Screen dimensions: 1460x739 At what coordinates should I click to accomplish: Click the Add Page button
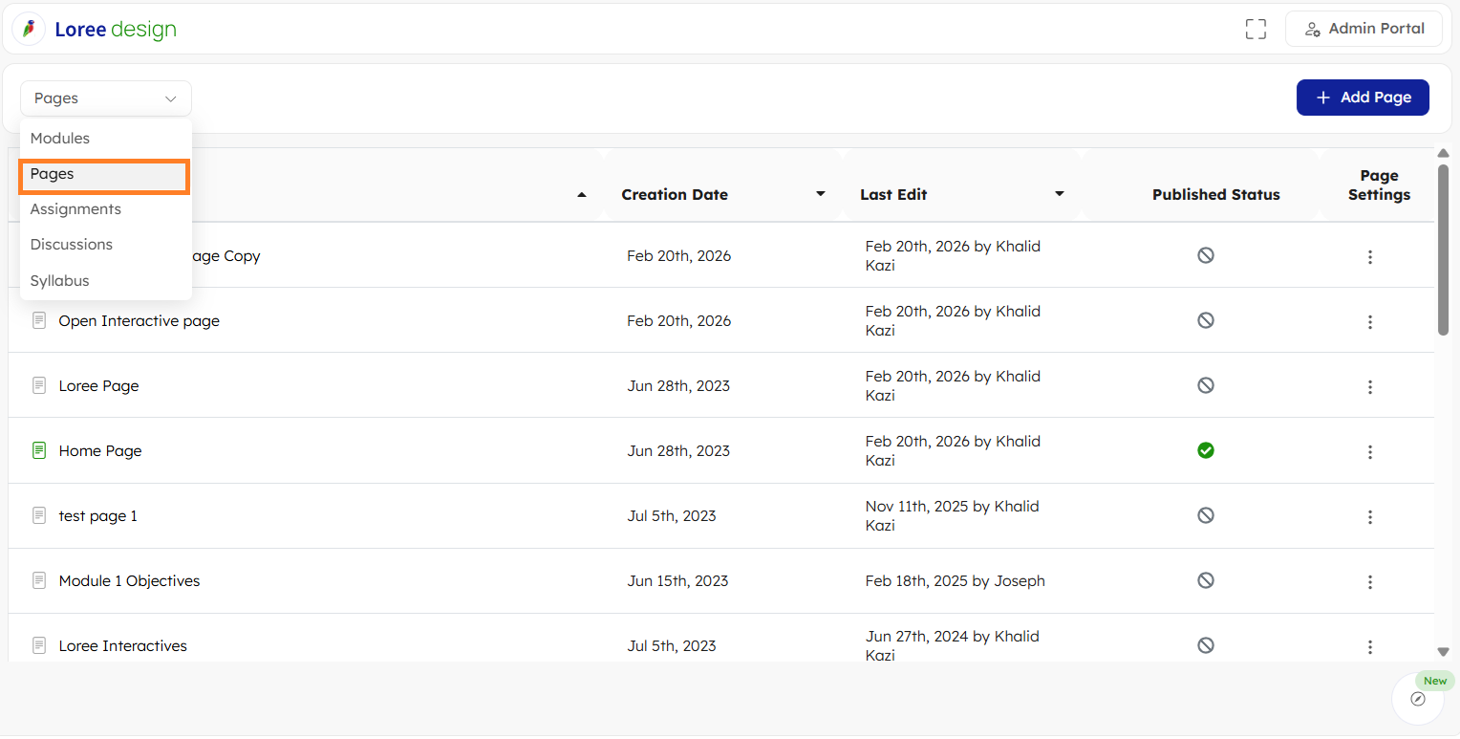click(x=1362, y=98)
